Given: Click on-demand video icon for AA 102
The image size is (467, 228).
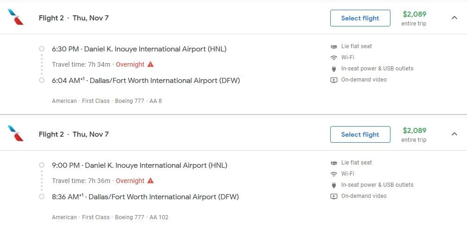Looking at the screenshot, I should click(334, 196).
